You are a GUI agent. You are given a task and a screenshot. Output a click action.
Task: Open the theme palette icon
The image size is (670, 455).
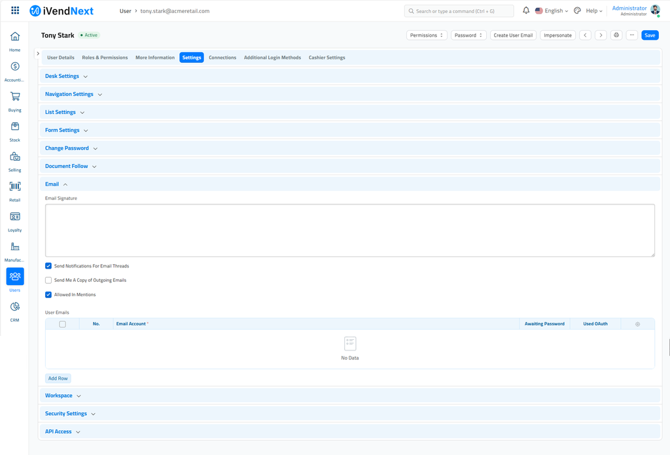click(x=577, y=10)
